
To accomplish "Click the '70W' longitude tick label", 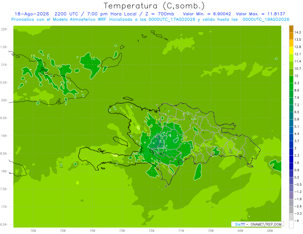I will [x=211, y=231].
